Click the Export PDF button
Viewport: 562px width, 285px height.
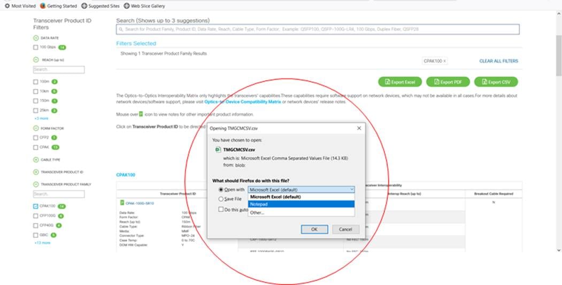[x=448, y=82]
